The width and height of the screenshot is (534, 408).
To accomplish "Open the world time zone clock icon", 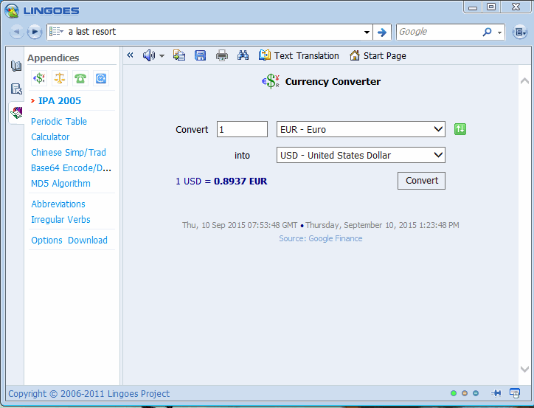I will pyautogui.click(x=101, y=78).
